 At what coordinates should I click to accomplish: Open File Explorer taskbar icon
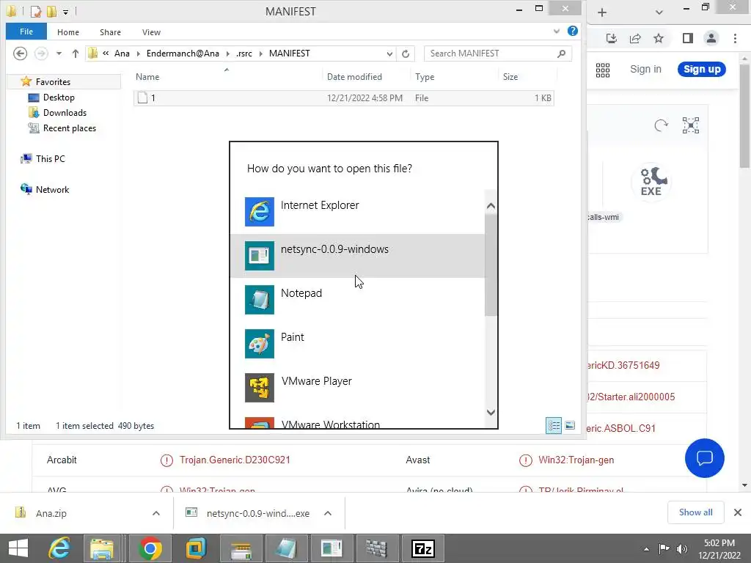102,548
